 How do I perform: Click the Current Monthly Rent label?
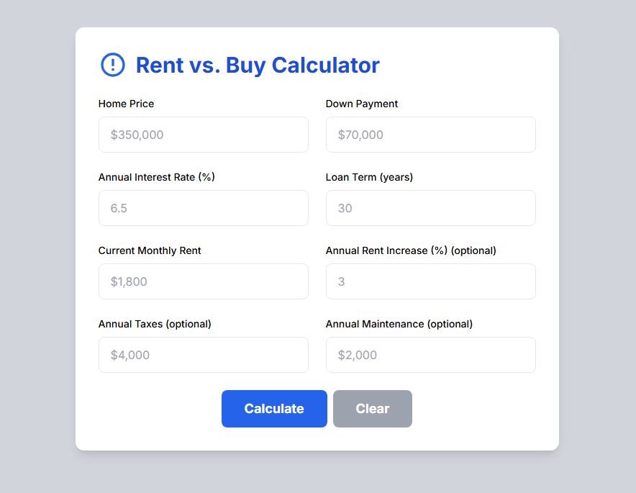tap(150, 250)
